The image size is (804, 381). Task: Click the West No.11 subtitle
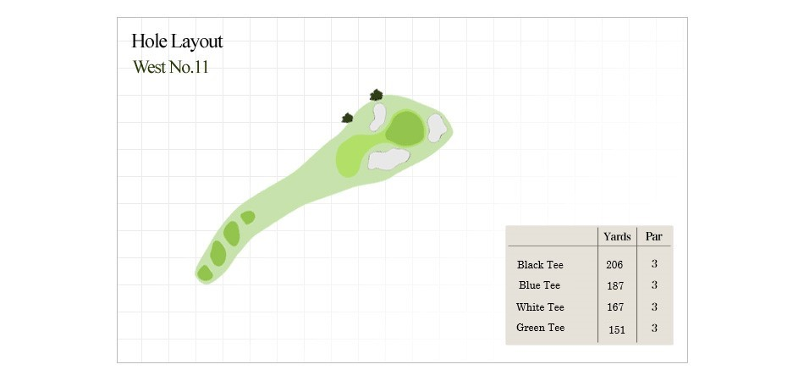tap(171, 67)
